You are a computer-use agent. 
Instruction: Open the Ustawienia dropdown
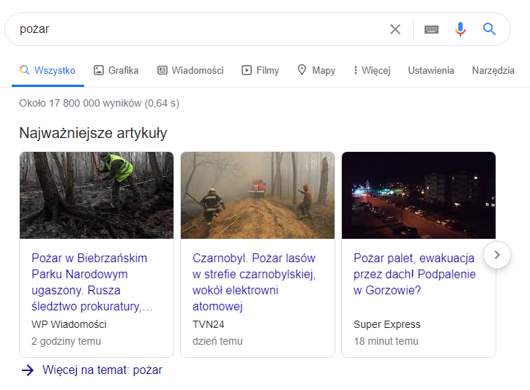click(430, 71)
